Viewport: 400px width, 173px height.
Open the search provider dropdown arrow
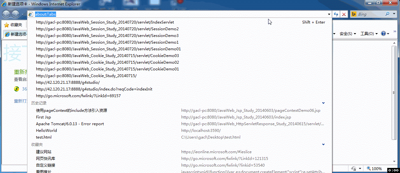pyautogui.click(x=394, y=14)
